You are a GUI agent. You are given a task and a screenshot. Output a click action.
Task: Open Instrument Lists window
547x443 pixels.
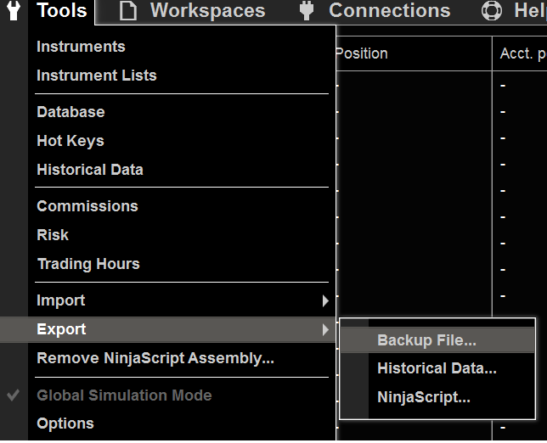[x=96, y=76]
